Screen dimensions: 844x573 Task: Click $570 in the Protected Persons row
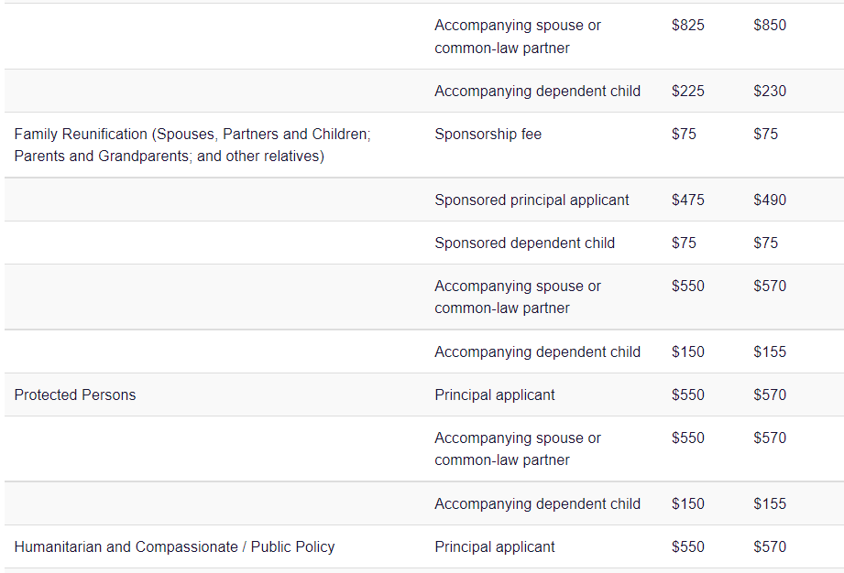click(x=769, y=395)
